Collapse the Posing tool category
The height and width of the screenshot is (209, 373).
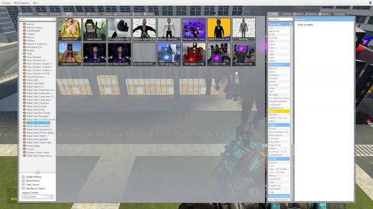[279, 125]
